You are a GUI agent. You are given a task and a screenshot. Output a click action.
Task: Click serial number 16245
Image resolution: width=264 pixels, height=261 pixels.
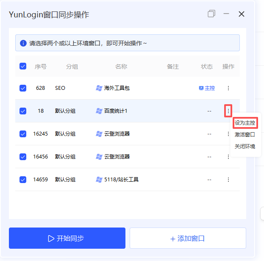click(40, 134)
